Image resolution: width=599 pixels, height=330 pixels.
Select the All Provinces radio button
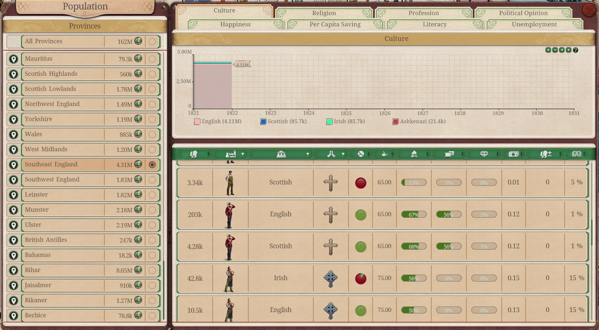(x=152, y=42)
